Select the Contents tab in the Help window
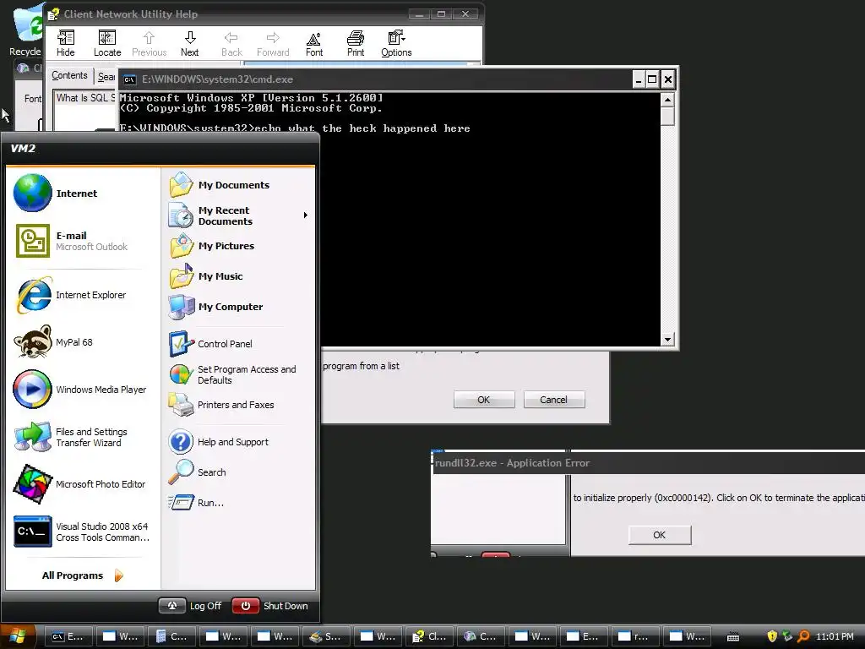865x649 pixels. click(x=69, y=75)
